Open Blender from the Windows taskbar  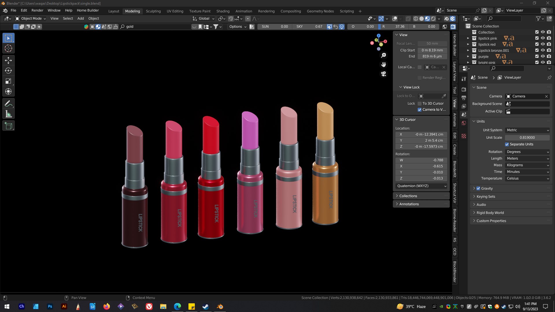[220, 307]
